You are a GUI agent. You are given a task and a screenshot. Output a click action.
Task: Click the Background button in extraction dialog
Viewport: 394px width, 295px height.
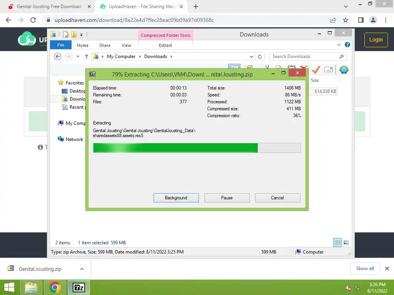click(176, 198)
